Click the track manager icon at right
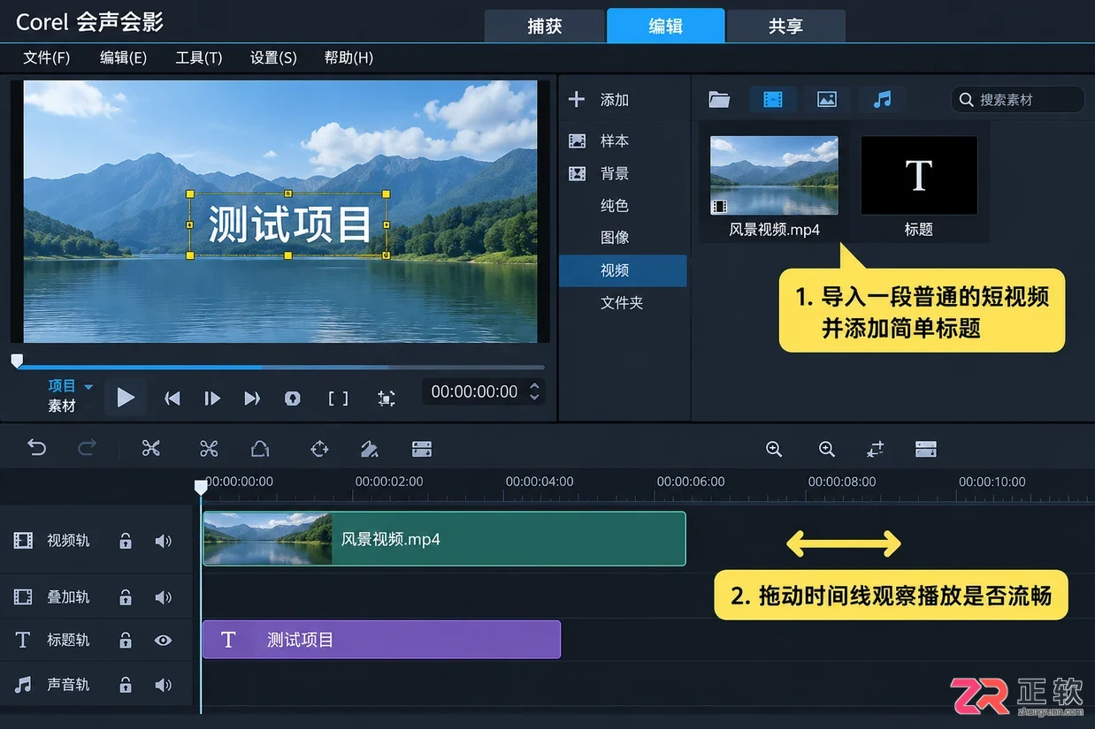 tap(926, 449)
